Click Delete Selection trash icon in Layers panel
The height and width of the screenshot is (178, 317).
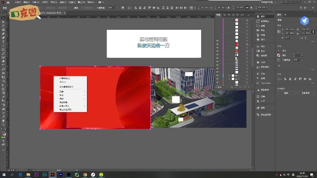click(x=249, y=87)
